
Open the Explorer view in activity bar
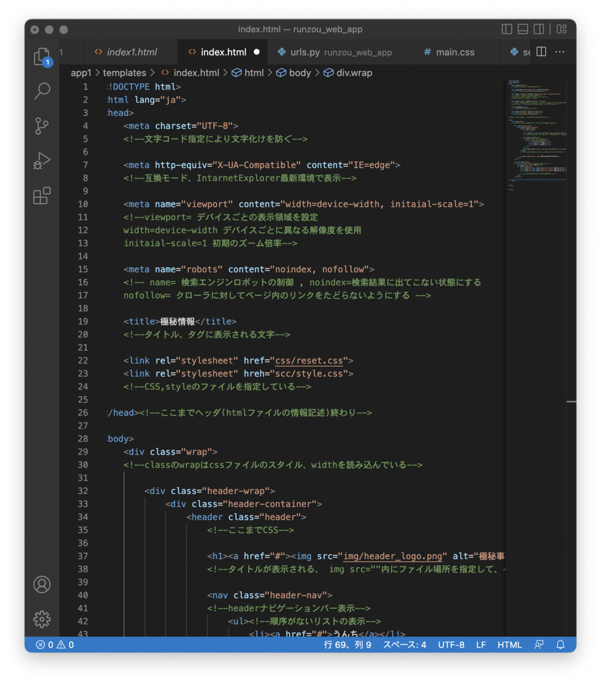(42, 57)
